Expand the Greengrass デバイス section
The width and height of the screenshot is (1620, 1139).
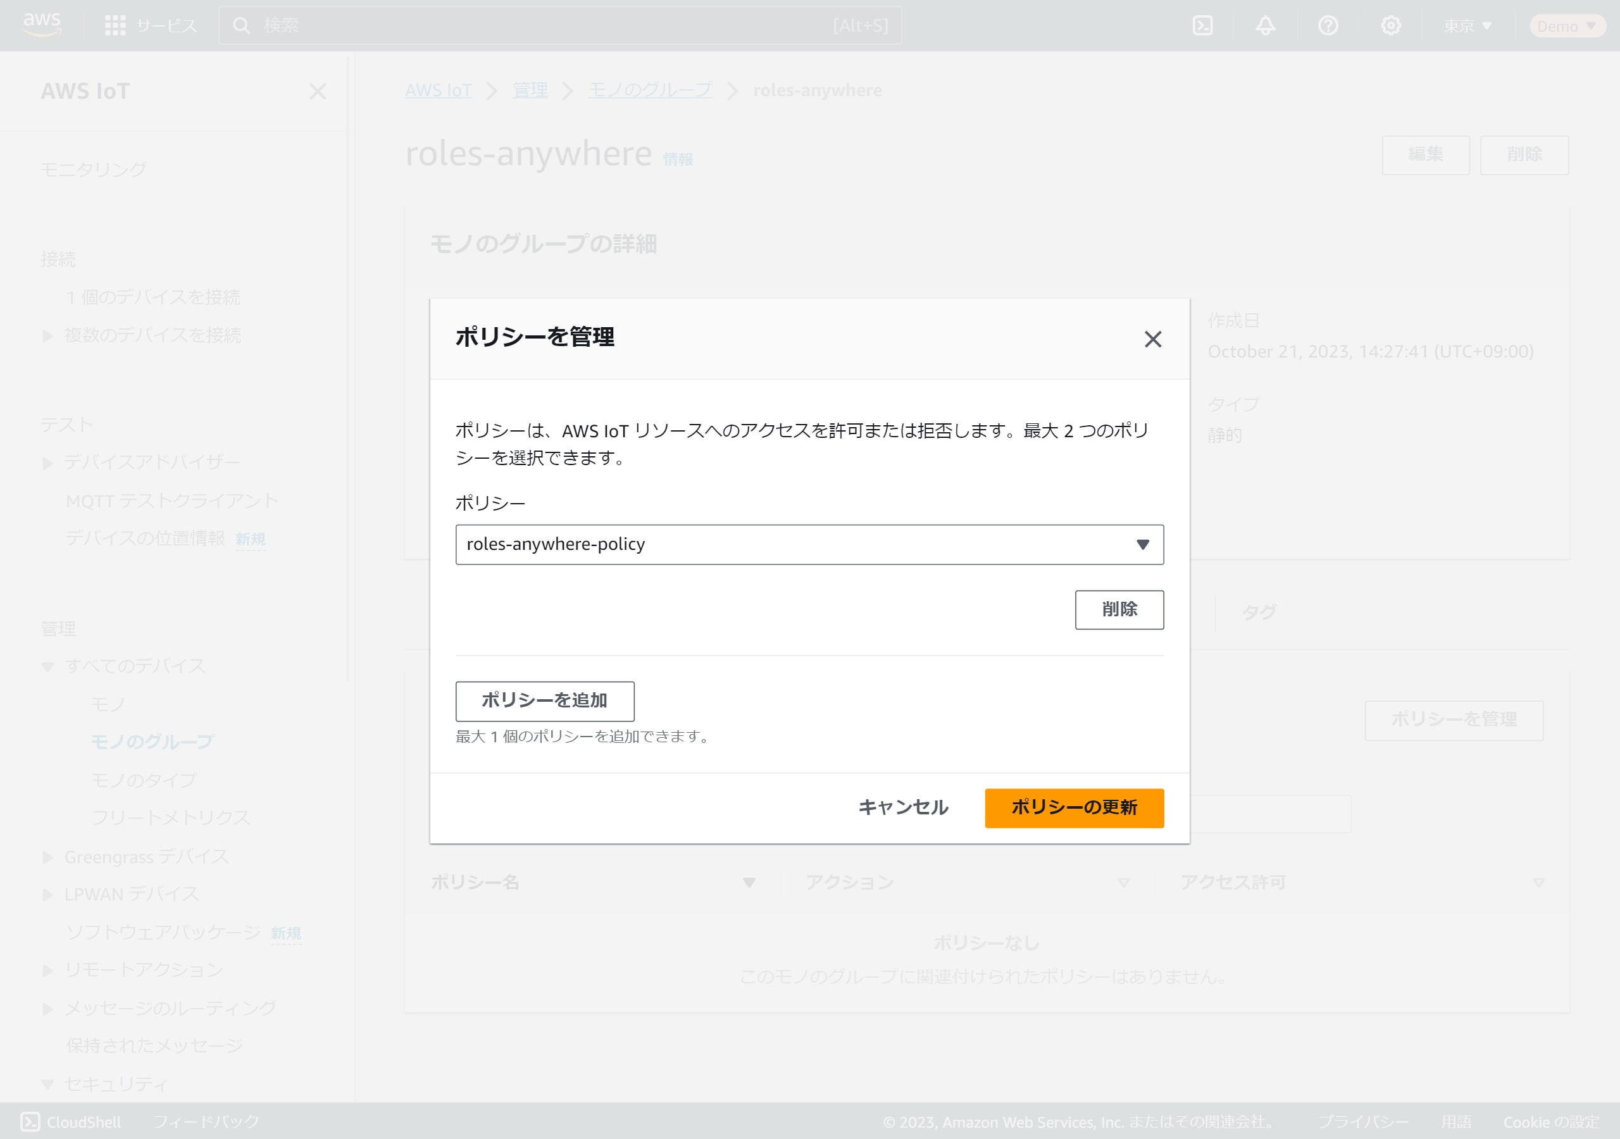47,857
